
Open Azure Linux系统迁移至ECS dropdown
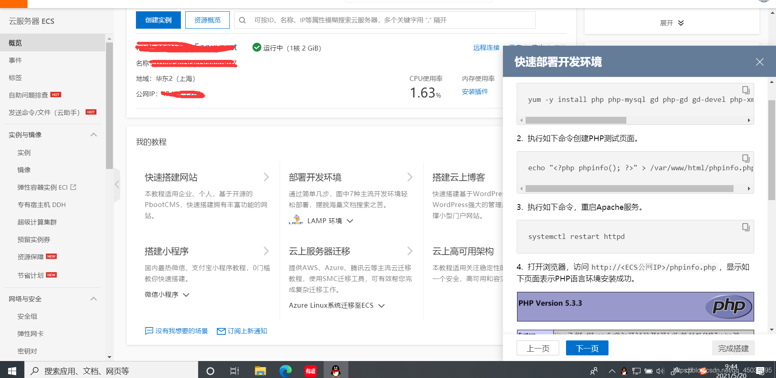[336, 306]
